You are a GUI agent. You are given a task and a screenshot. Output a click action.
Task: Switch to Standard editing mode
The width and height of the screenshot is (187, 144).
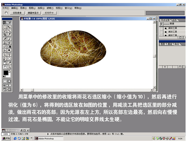(5, 81)
